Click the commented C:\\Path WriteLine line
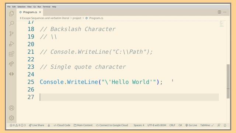 click(96, 52)
